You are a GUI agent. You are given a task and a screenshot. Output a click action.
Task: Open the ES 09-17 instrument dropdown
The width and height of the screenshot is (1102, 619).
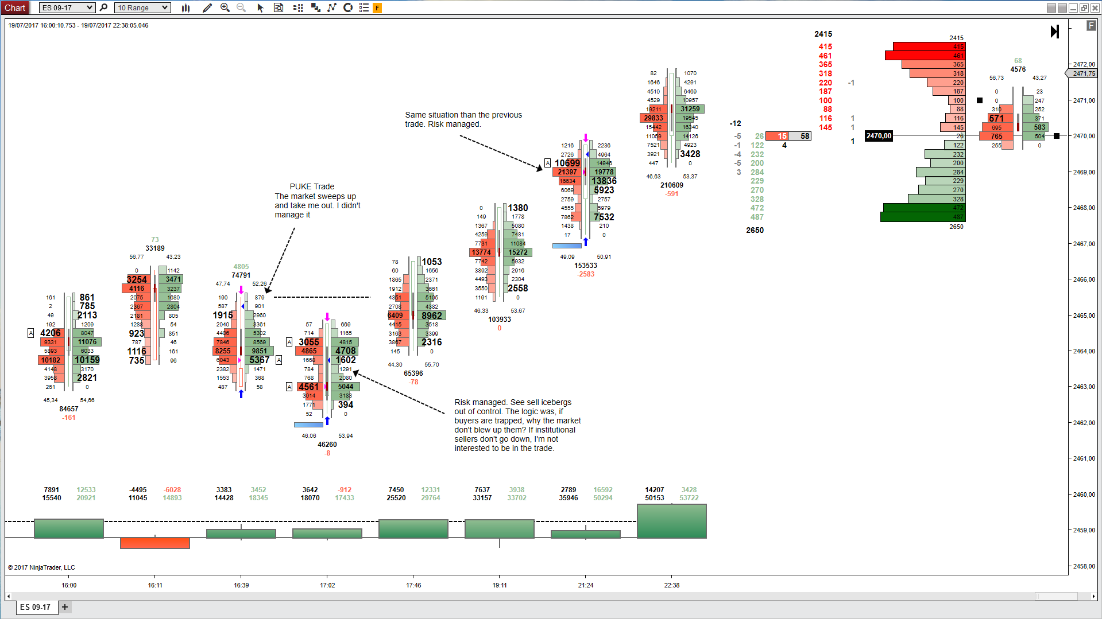(67, 7)
